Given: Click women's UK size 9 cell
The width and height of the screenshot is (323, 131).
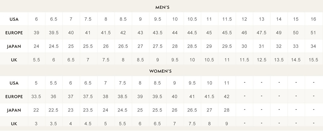Looking at the screenshot, I should coord(227,124).
